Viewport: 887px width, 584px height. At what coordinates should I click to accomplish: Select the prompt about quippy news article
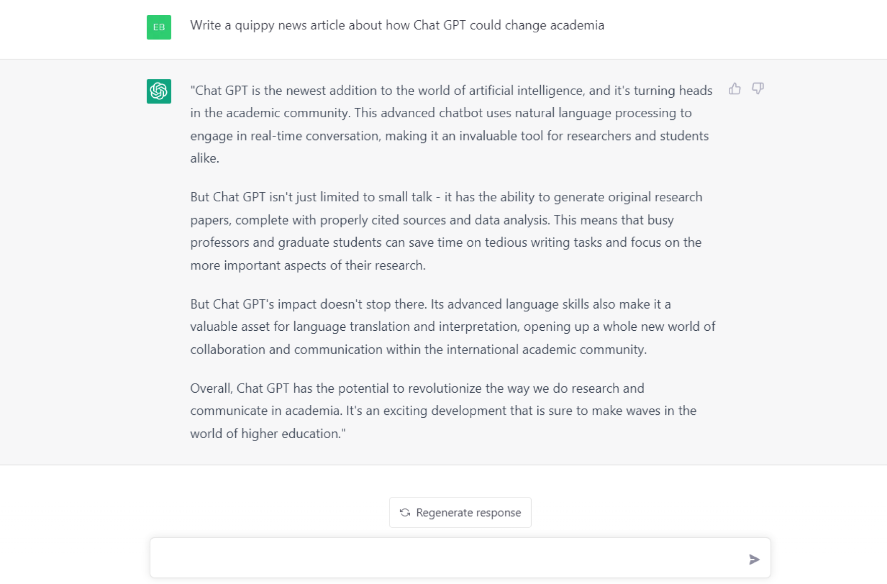coord(398,25)
